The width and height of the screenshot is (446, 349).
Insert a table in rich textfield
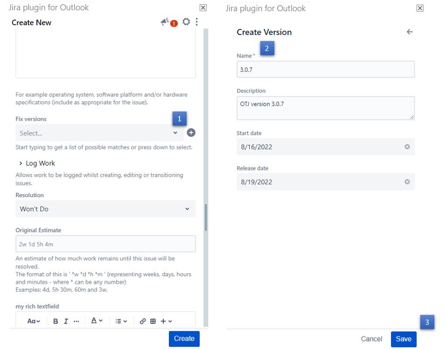153,321
